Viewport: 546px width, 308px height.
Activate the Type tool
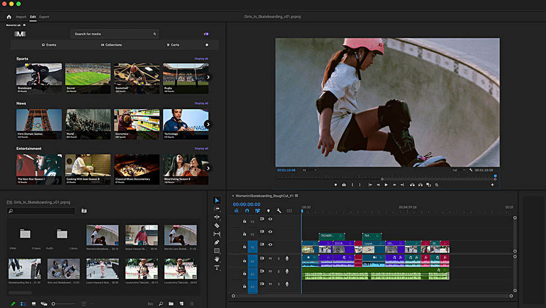(217, 268)
